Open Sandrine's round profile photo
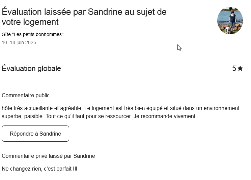 230,21
